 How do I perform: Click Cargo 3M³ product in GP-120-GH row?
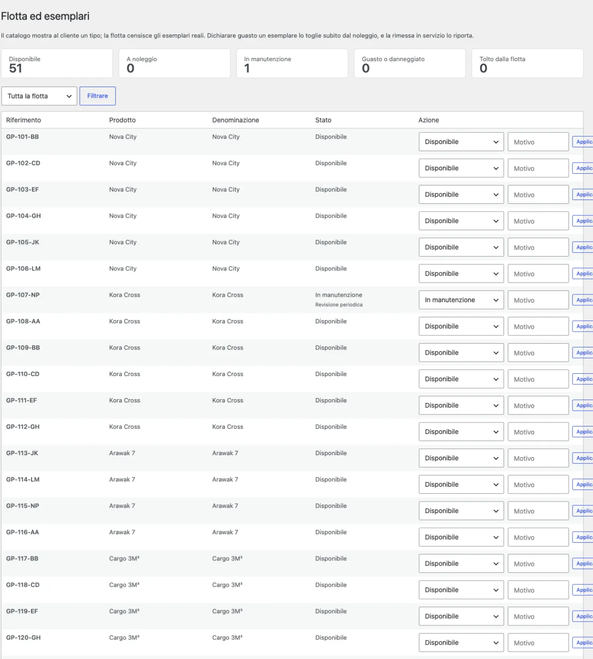coord(124,638)
